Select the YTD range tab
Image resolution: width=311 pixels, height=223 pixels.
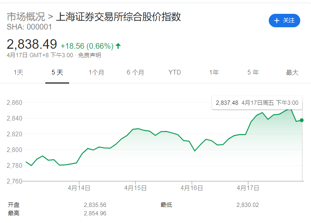(175, 73)
